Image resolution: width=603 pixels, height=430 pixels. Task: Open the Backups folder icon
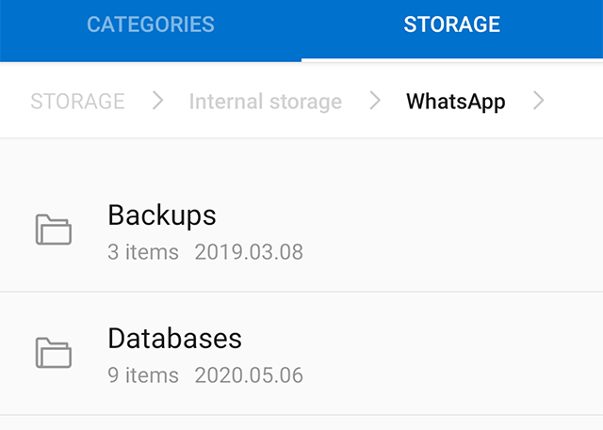tap(54, 230)
